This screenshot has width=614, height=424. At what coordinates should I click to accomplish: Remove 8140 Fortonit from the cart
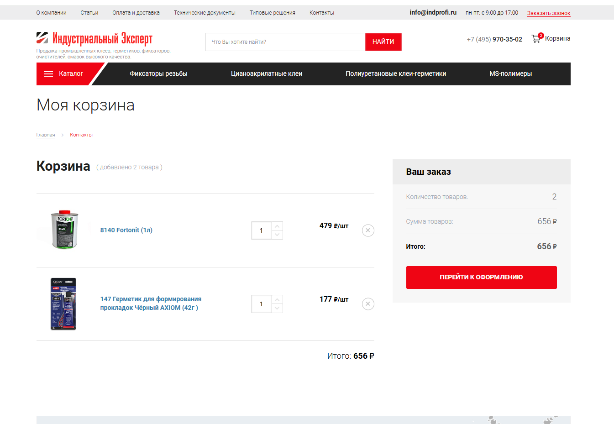368,230
